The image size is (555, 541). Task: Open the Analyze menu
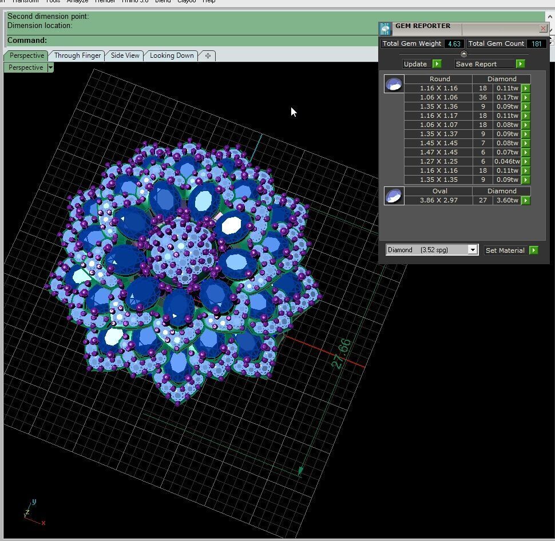pos(77,1)
